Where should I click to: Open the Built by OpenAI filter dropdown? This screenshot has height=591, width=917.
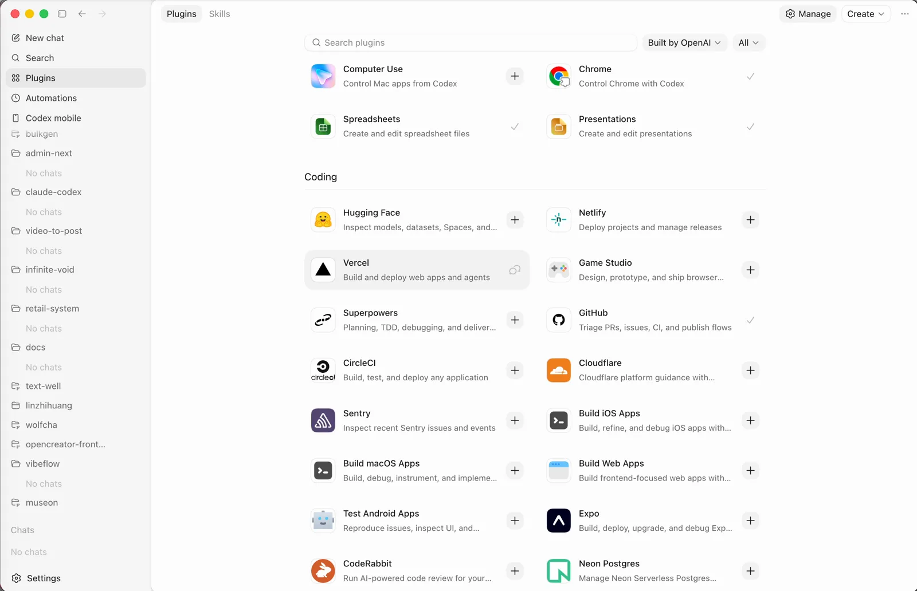click(684, 43)
